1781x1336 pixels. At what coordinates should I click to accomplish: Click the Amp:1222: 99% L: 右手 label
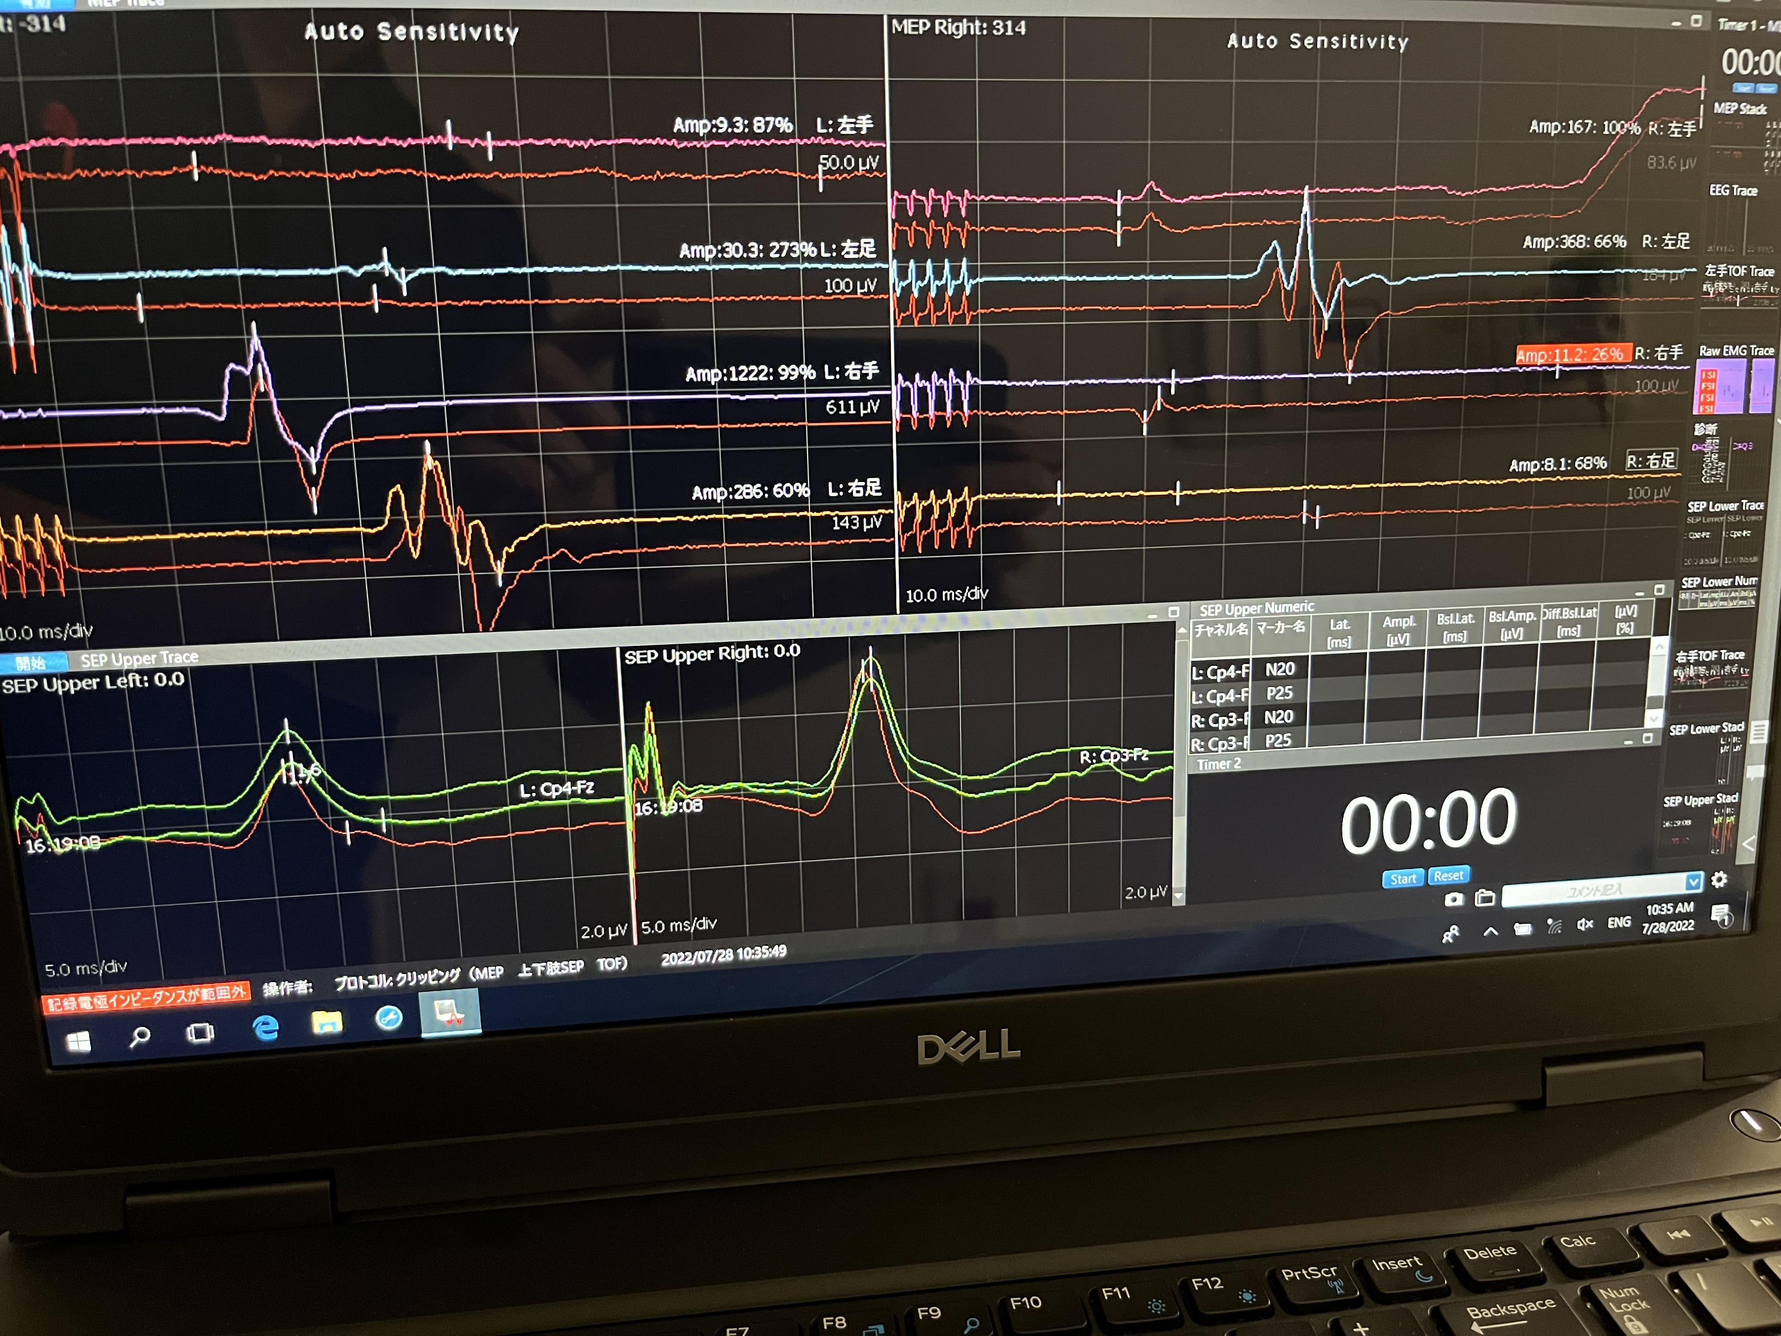coord(782,373)
